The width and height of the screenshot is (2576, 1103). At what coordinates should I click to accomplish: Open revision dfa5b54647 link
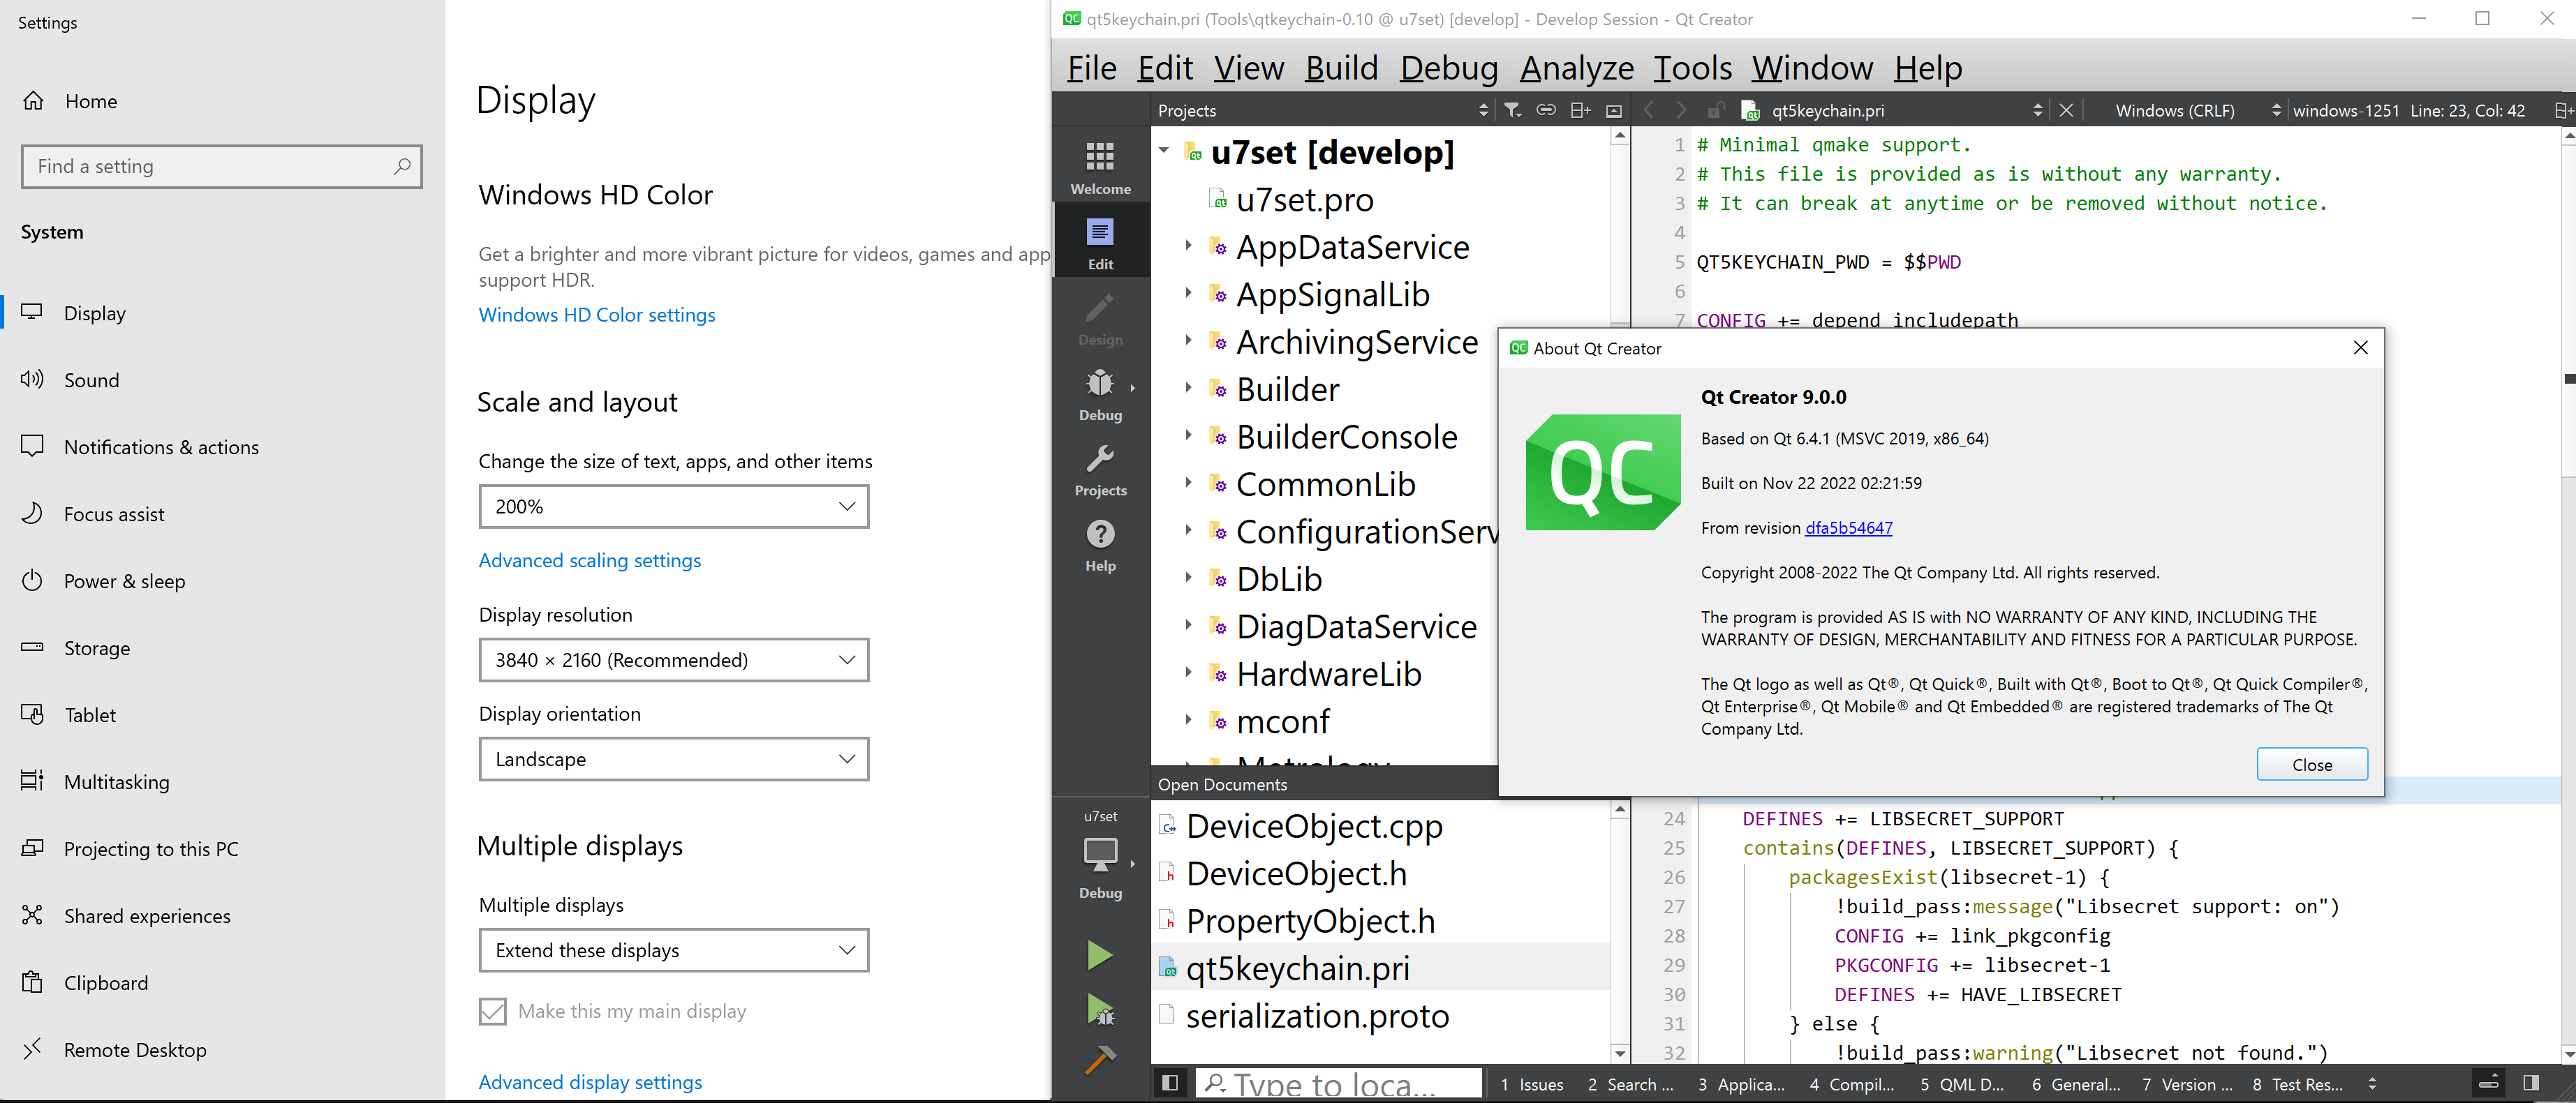1848,527
